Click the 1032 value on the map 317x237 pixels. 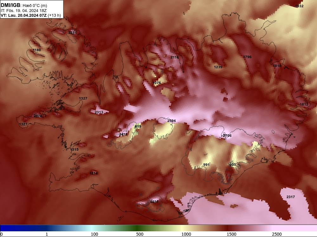[x=299, y=6]
